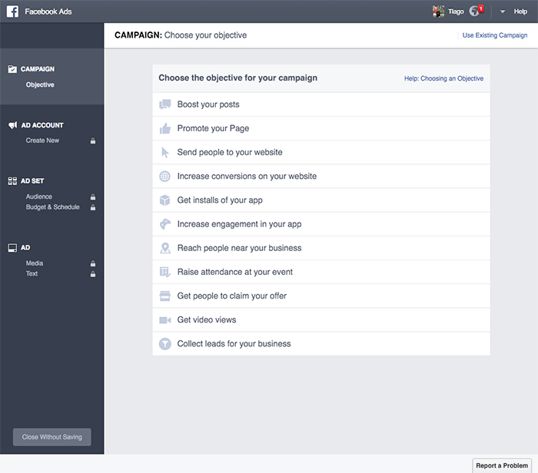This screenshot has width=538, height=473.
Task: Select the Get video views objective
Action: (x=321, y=319)
